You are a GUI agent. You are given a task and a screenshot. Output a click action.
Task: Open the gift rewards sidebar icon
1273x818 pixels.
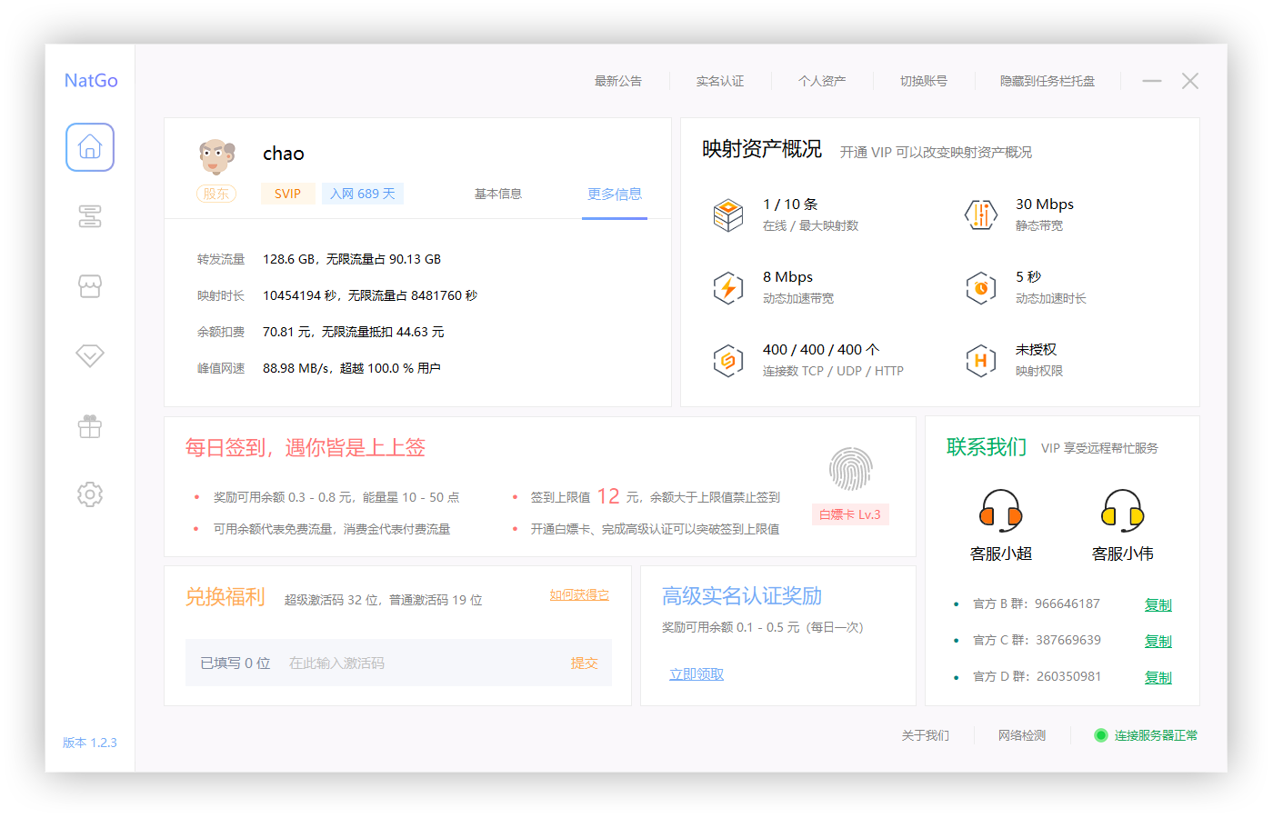89,424
